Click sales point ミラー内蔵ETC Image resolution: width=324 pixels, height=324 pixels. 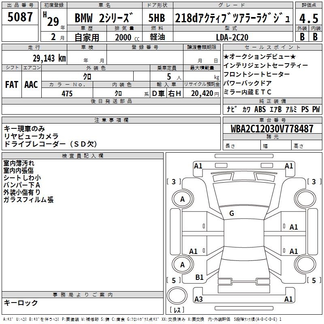[x=247, y=92]
